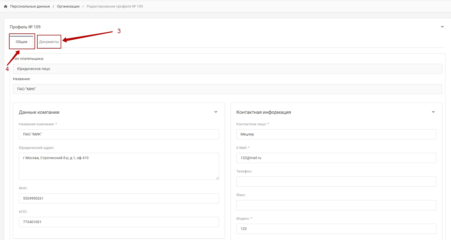Screen dimensions: 451x240
Task: Click the Данные компании heading text
Action: [x=39, y=112]
